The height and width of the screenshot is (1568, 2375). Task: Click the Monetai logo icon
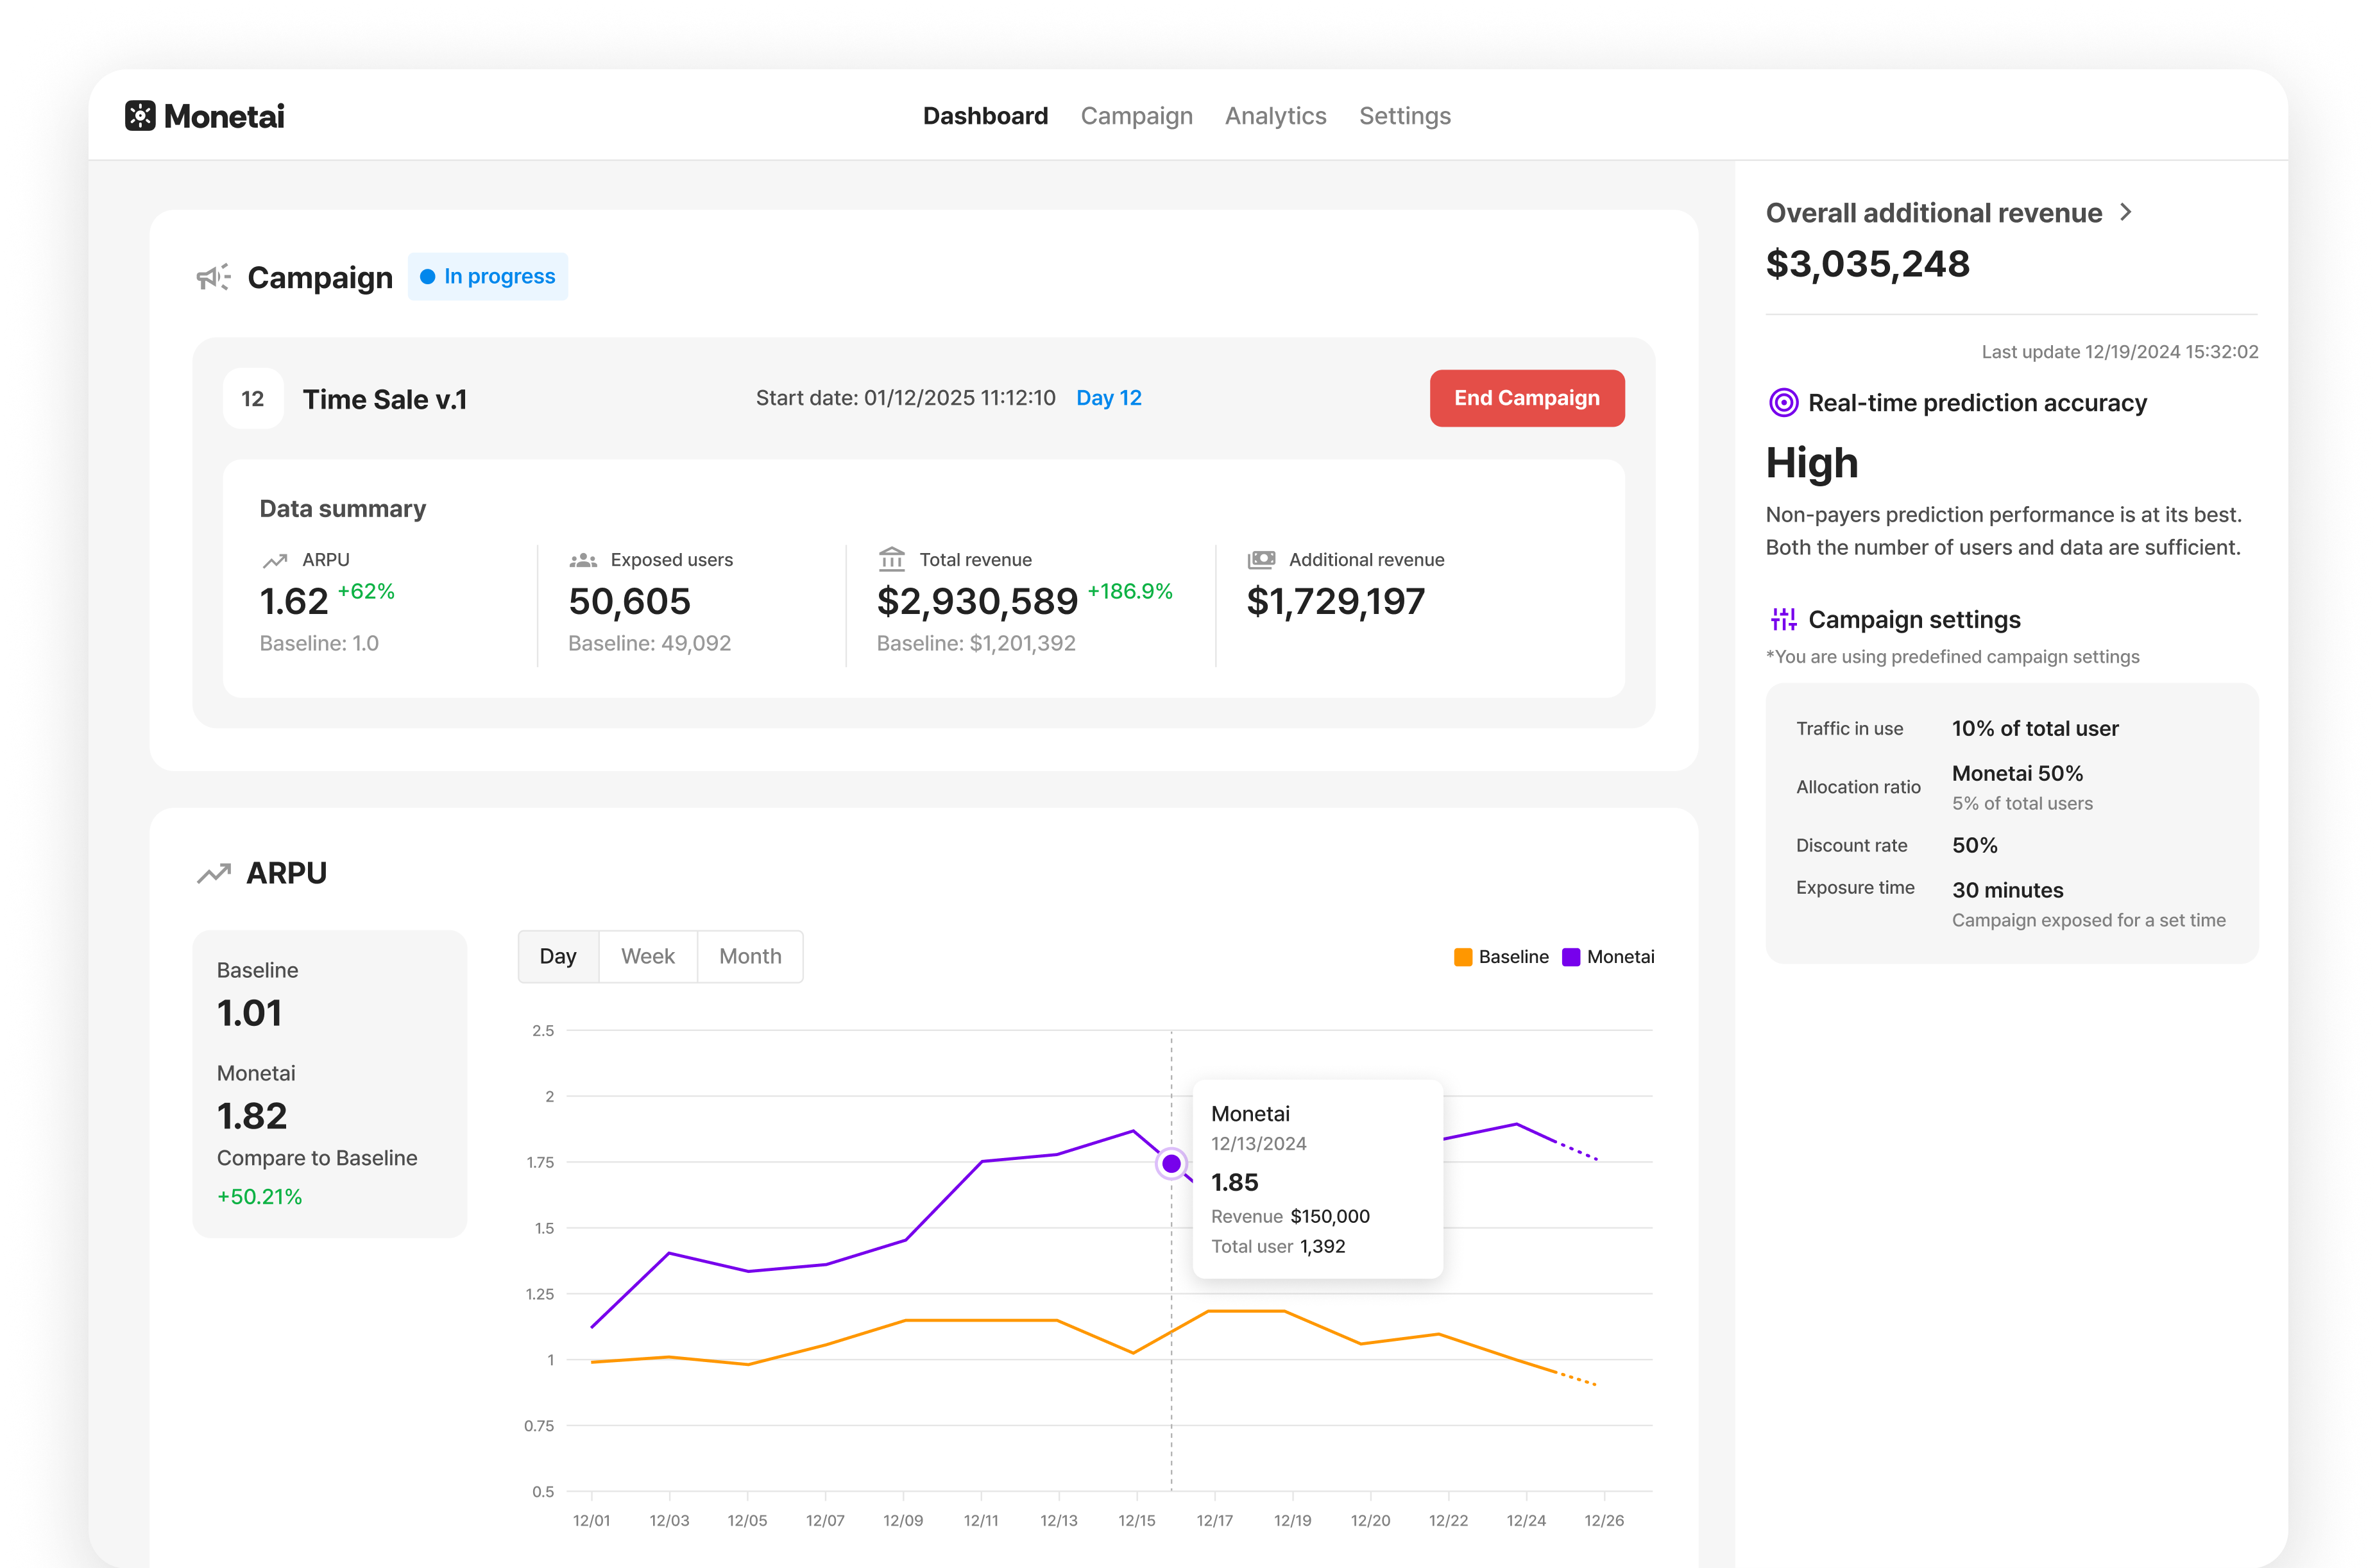pos(140,116)
